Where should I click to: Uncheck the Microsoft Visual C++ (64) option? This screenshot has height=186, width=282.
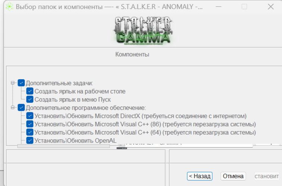(30, 132)
